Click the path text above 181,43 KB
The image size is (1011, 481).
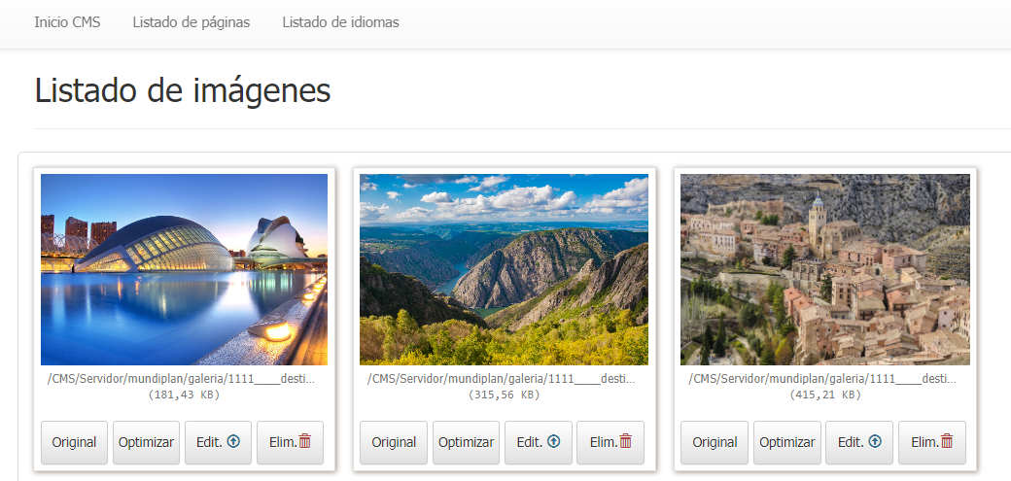tap(182, 380)
